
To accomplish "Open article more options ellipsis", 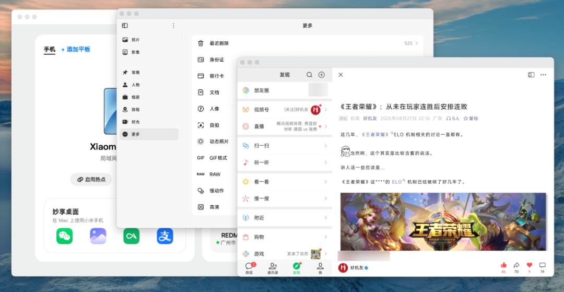I will tap(543, 75).
